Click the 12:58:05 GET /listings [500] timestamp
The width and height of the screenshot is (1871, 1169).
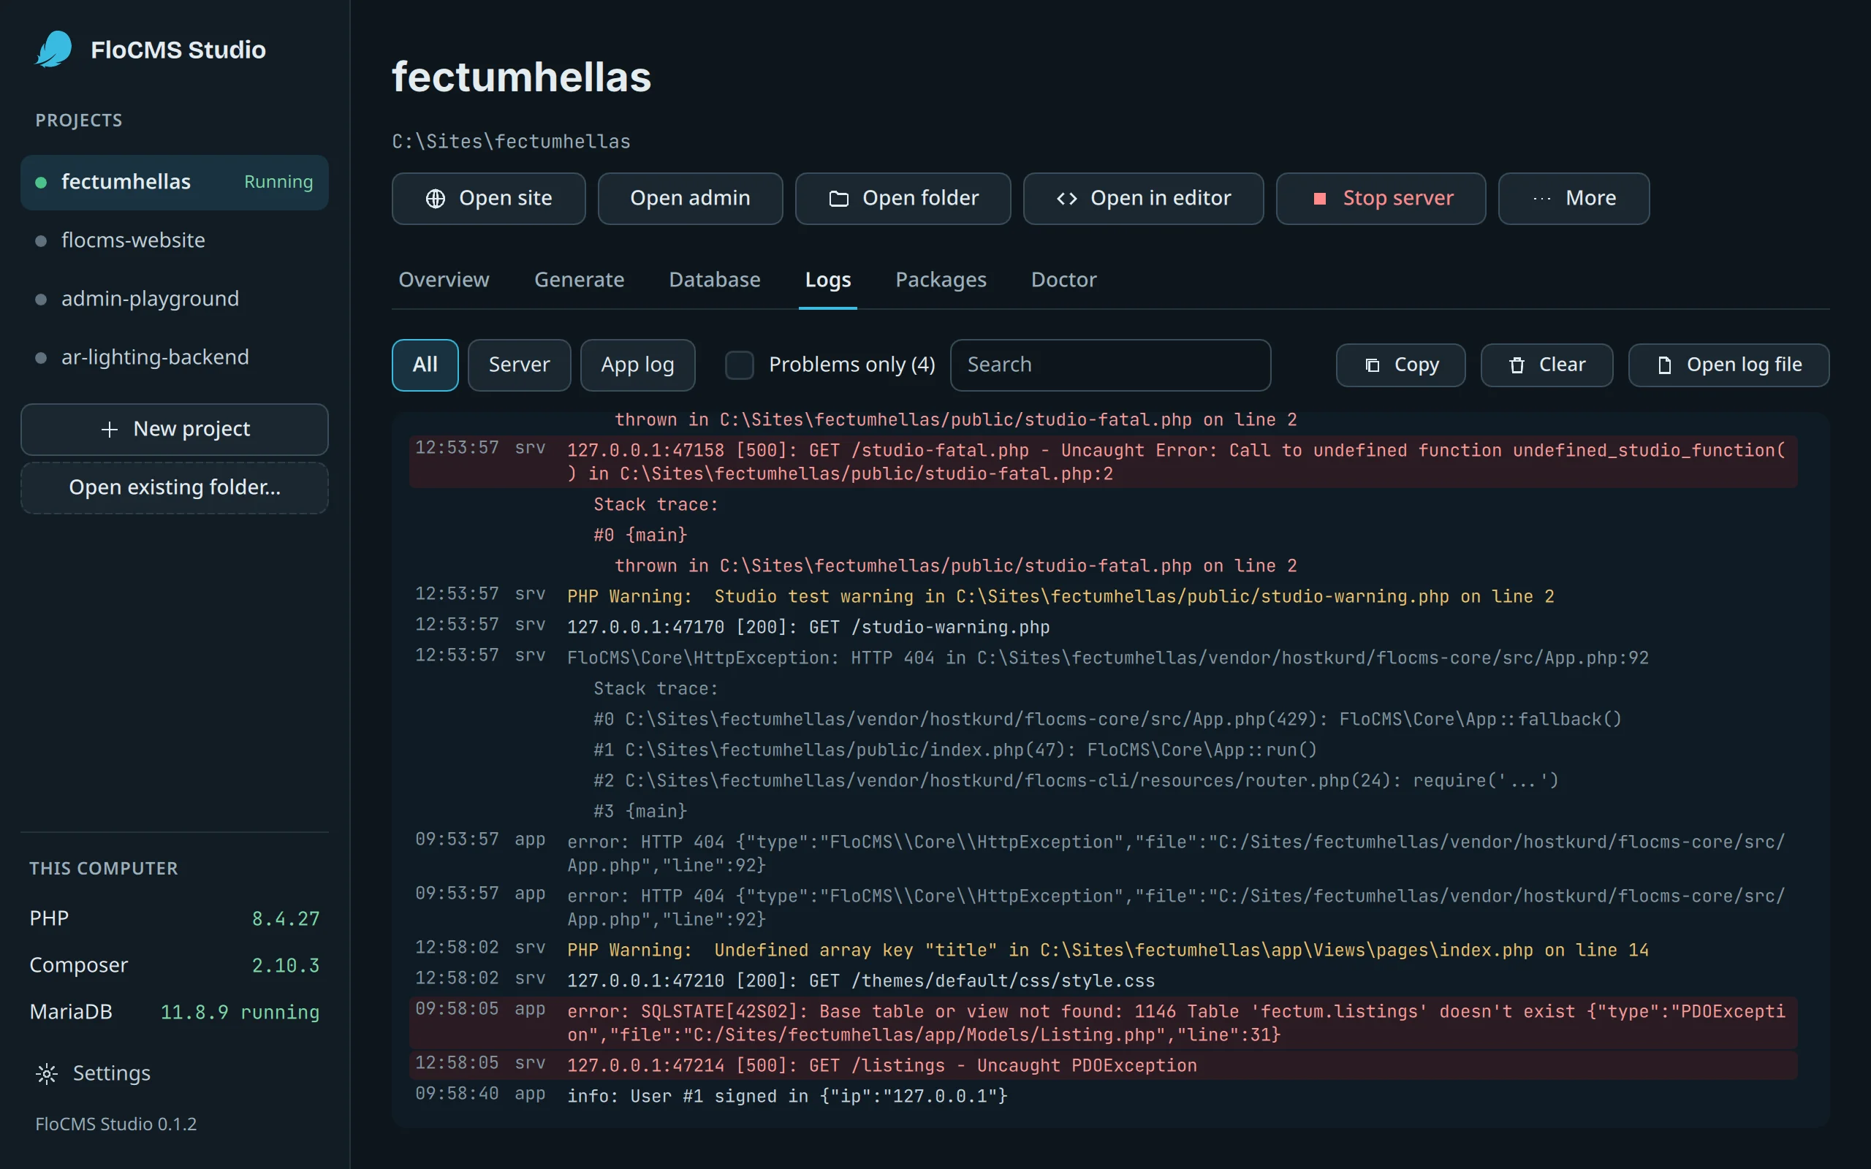(x=457, y=1063)
